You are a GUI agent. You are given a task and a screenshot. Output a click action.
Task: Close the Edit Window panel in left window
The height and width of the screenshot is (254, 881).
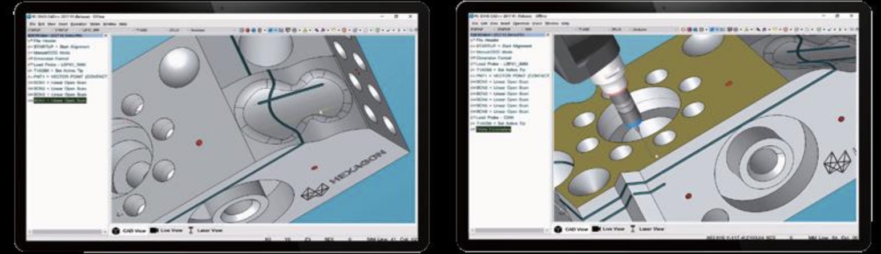coord(105,35)
